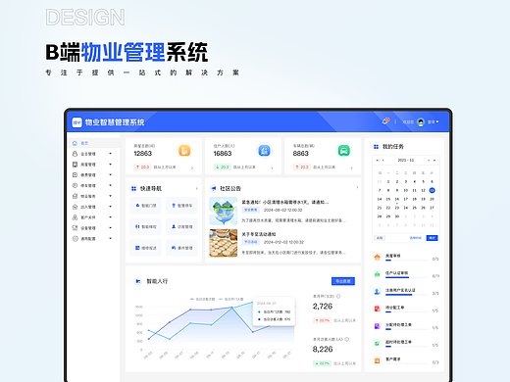
Task: Click the 智能人行 panel icon
Action: pyautogui.click(x=138, y=281)
